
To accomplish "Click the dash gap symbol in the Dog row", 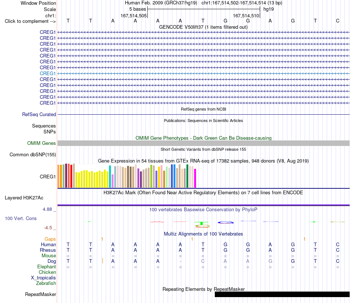I will pos(181,261).
